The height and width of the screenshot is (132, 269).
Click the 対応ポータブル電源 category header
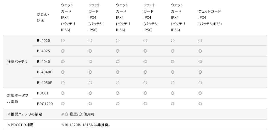[18, 98]
